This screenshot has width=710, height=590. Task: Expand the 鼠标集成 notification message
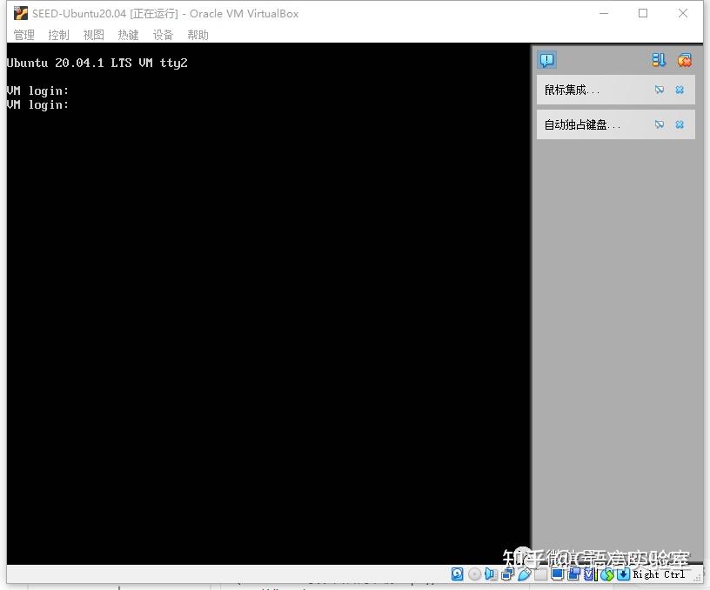click(x=572, y=91)
